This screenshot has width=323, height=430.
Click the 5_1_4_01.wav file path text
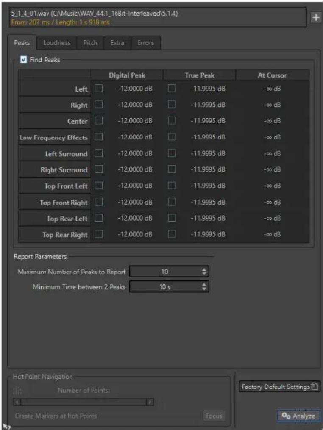click(95, 13)
